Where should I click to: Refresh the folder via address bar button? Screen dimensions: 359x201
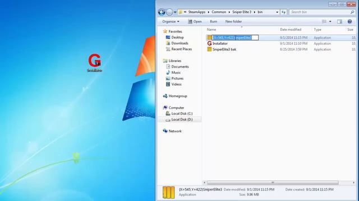pyautogui.click(x=283, y=12)
